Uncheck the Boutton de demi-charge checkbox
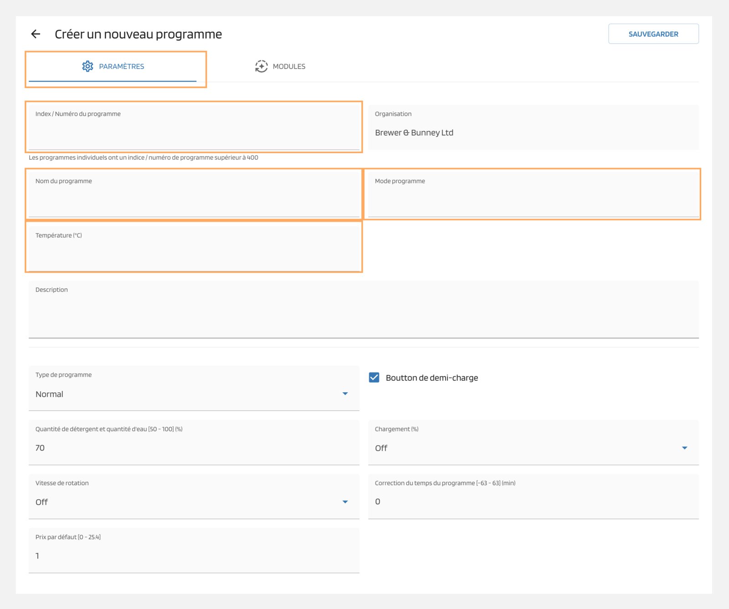Image resolution: width=729 pixels, height=609 pixels. point(374,378)
